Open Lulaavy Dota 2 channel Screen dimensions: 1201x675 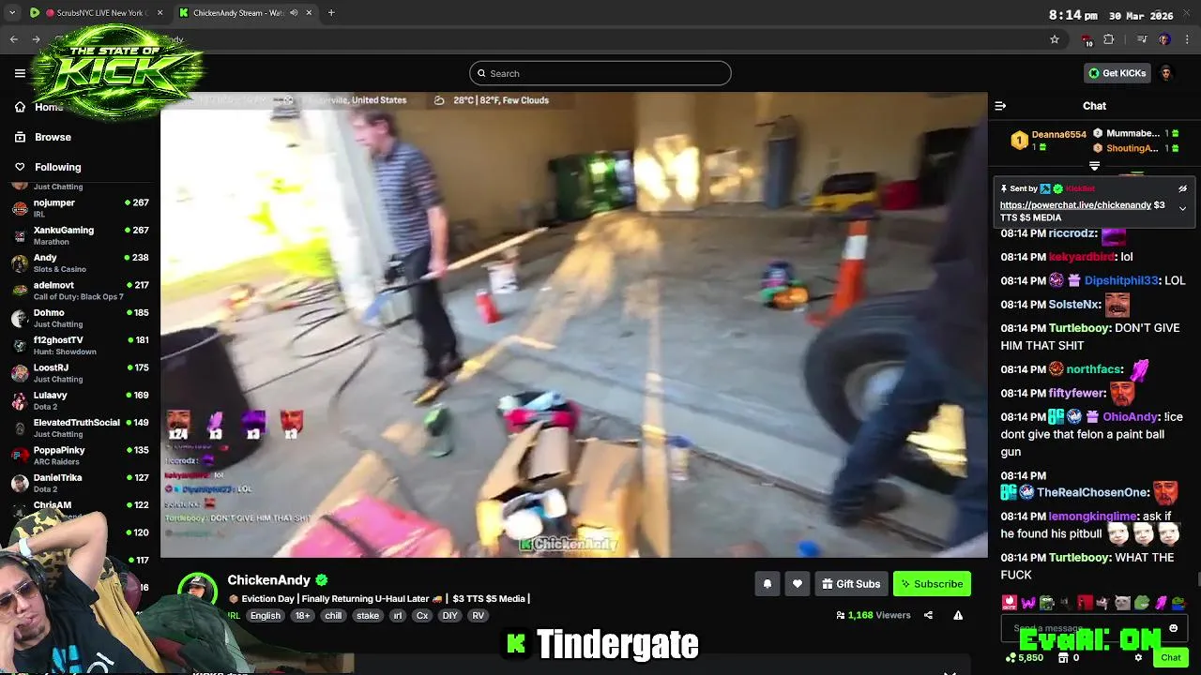tap(81, 400)
